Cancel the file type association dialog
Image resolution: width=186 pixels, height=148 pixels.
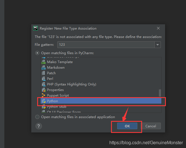[x=151, y=126]
